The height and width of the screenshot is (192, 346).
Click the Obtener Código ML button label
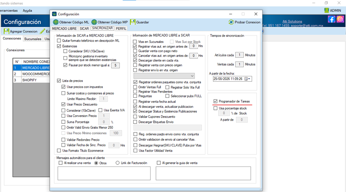(74, 22)
